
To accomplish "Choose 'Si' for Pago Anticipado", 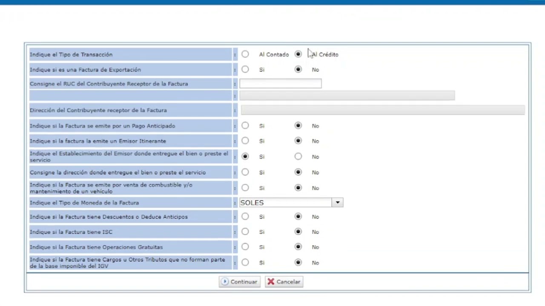I will click(245, 125).
